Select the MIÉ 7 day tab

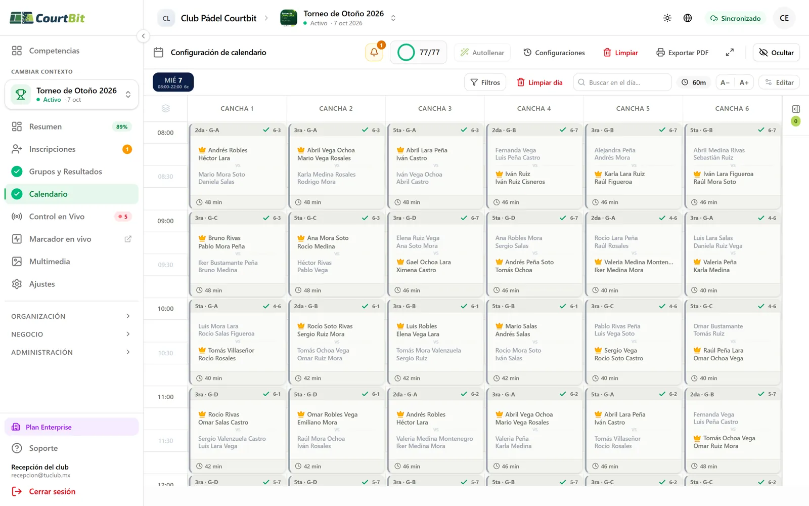click(173, 82)
